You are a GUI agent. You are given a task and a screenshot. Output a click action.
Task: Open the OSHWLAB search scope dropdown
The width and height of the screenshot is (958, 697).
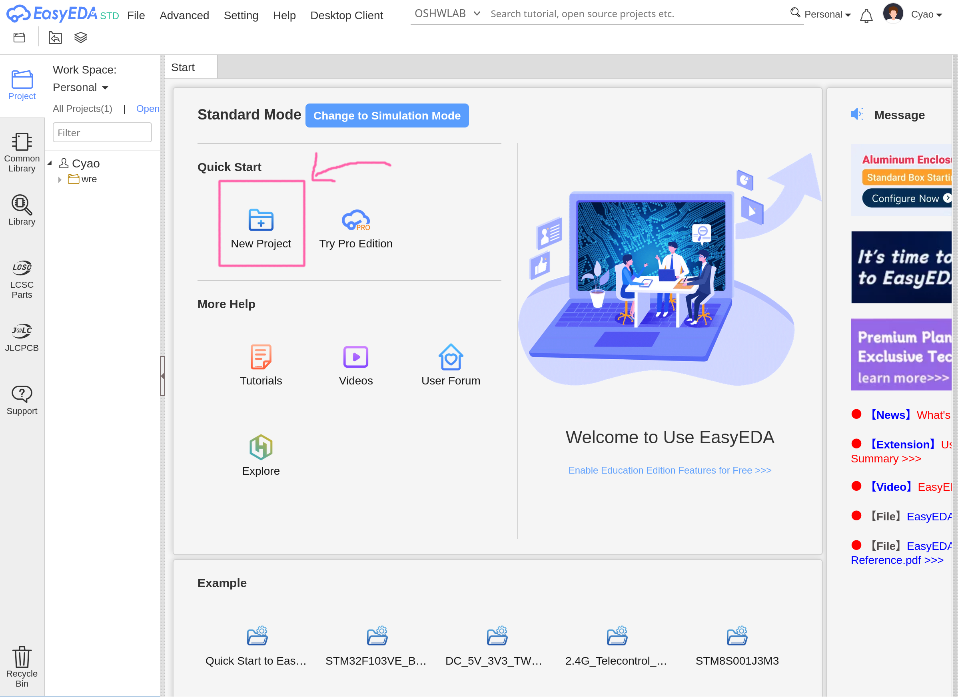tap(447, 14)
